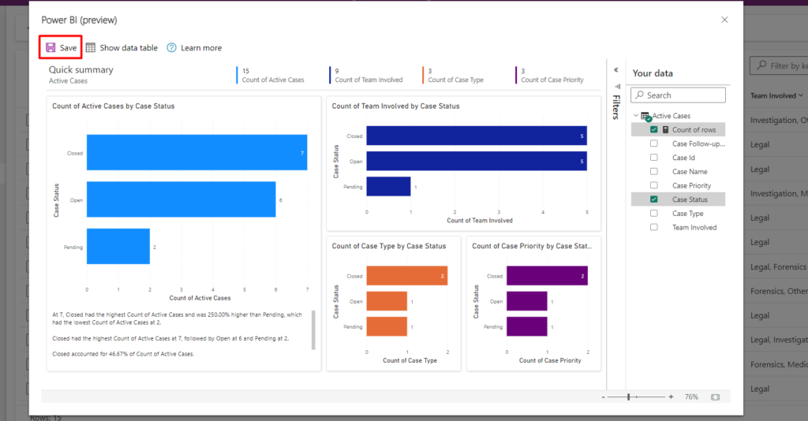Click the Count of Case Type by Case Status title
The height and width of the screenshot is (421, 808).
pos(389,246)
